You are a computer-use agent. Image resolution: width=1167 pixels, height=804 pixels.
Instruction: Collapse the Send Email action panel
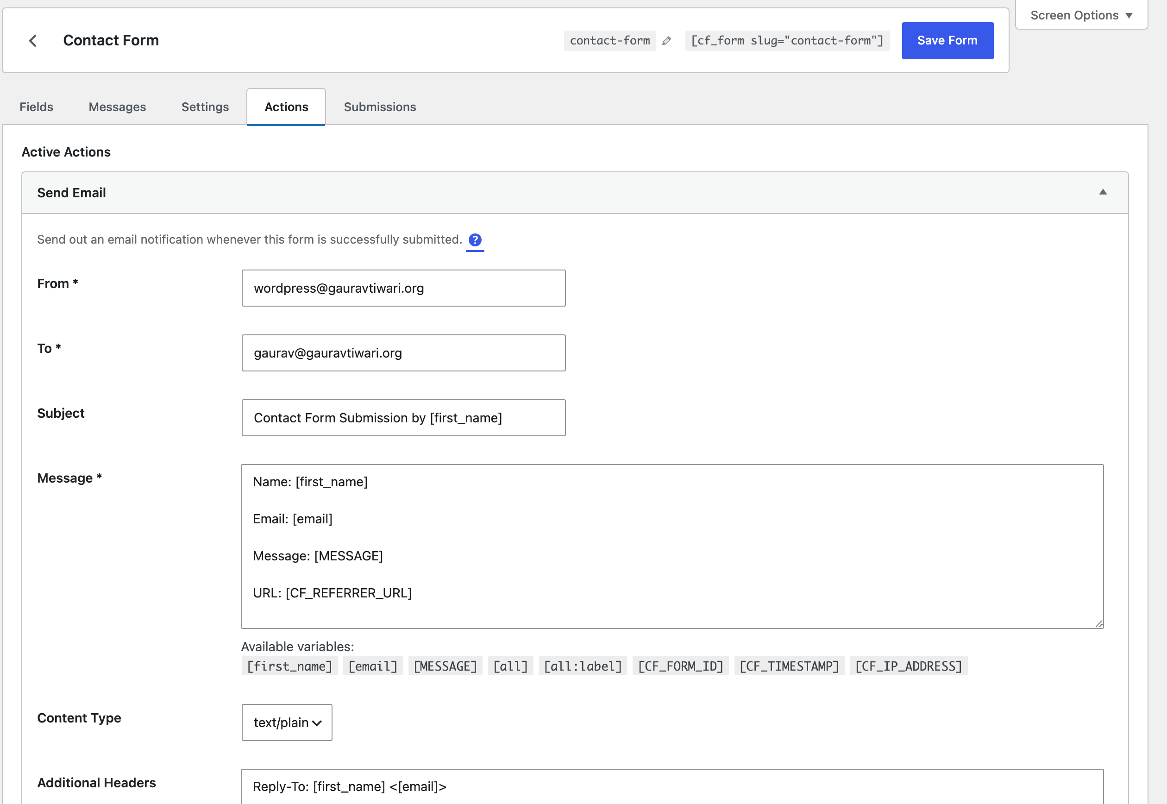point(1103,193)
